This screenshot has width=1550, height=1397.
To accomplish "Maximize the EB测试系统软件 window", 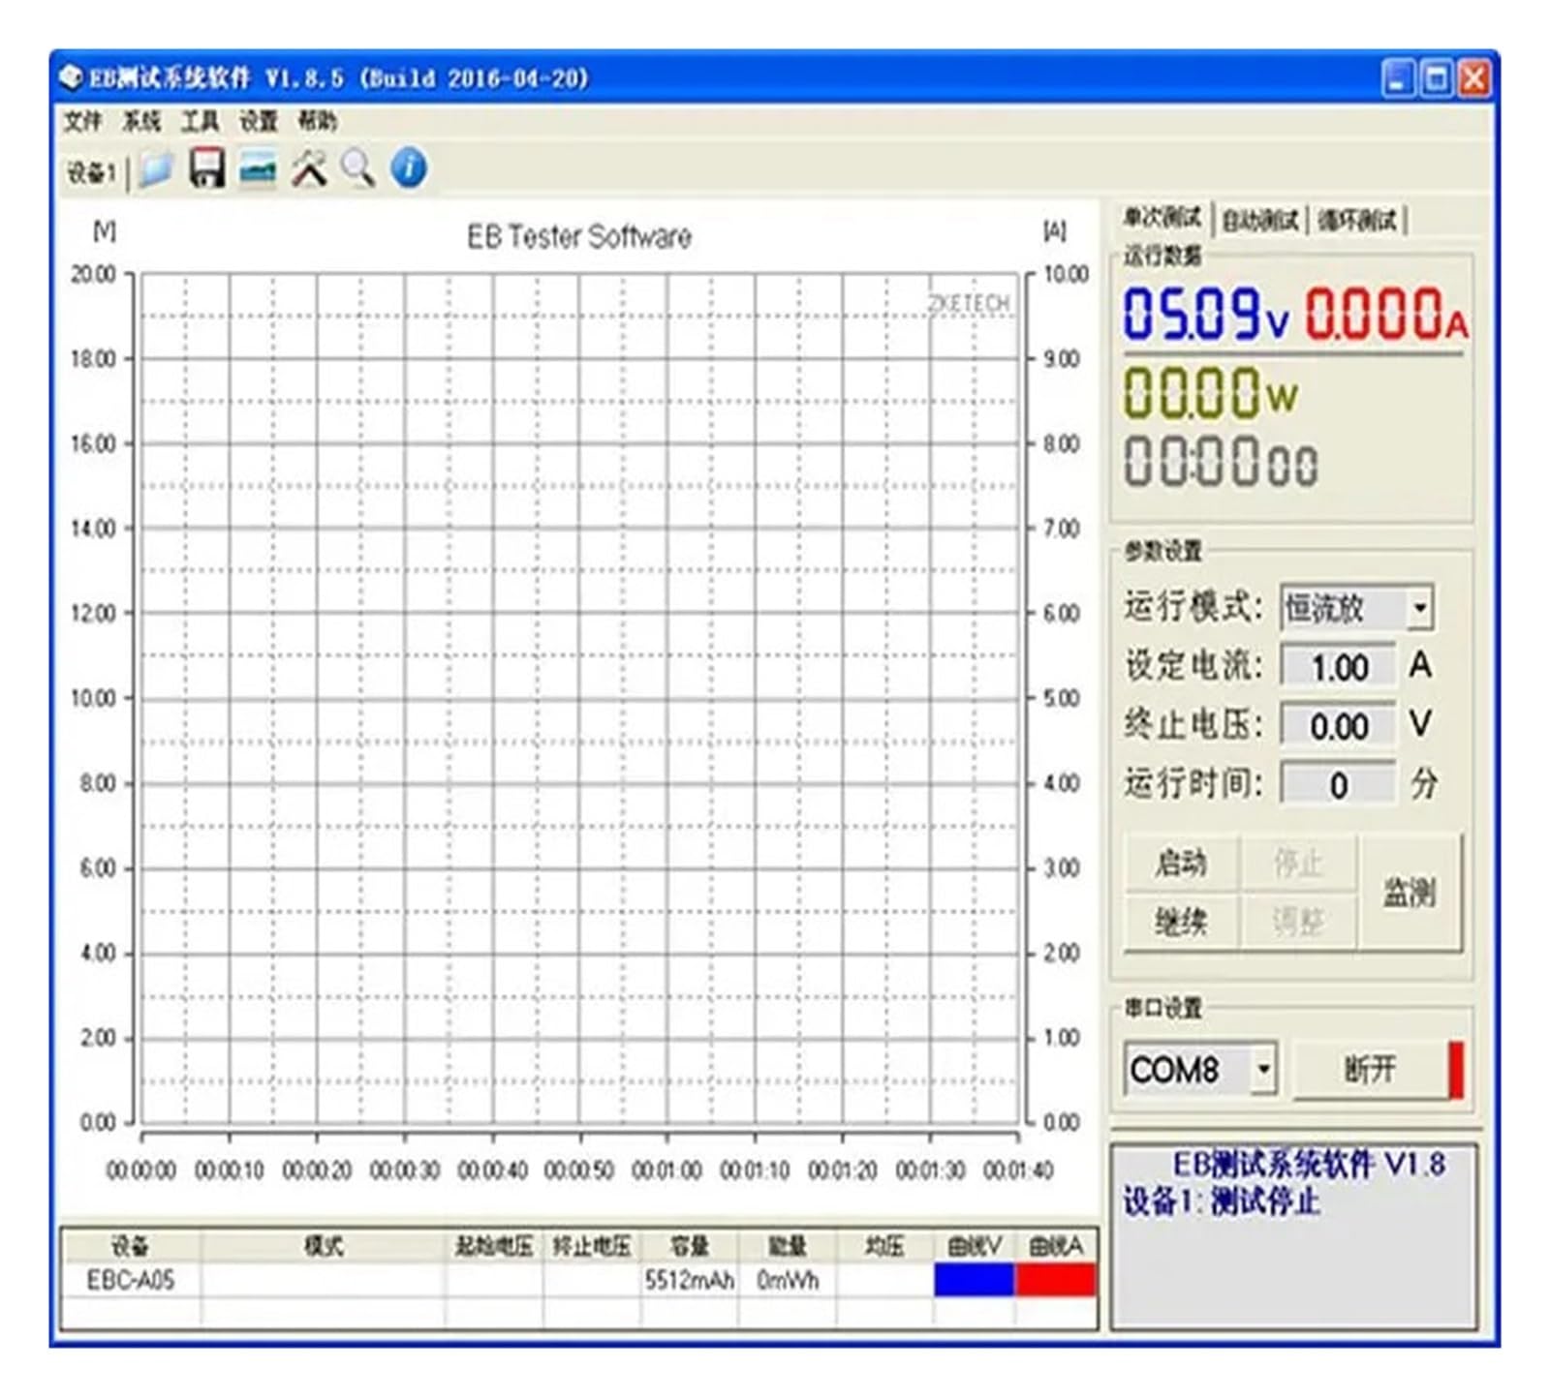I will pyautogui.click(x=1436, y=78).
